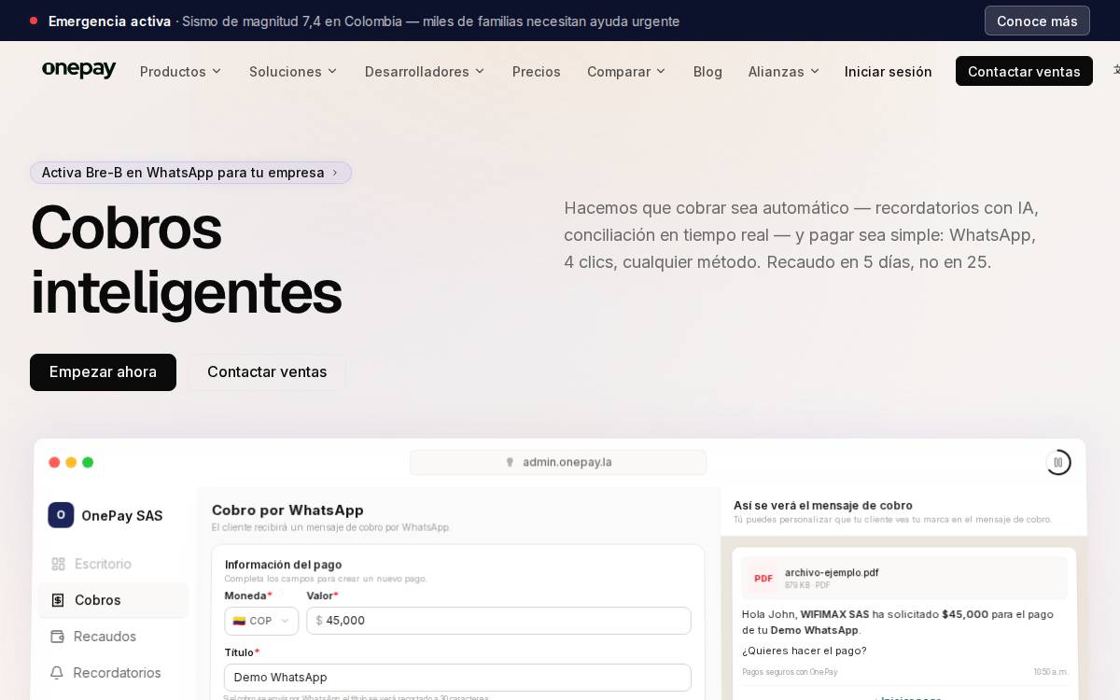
Task: Click the yellow window dot in demo
Action: (71, 462)
